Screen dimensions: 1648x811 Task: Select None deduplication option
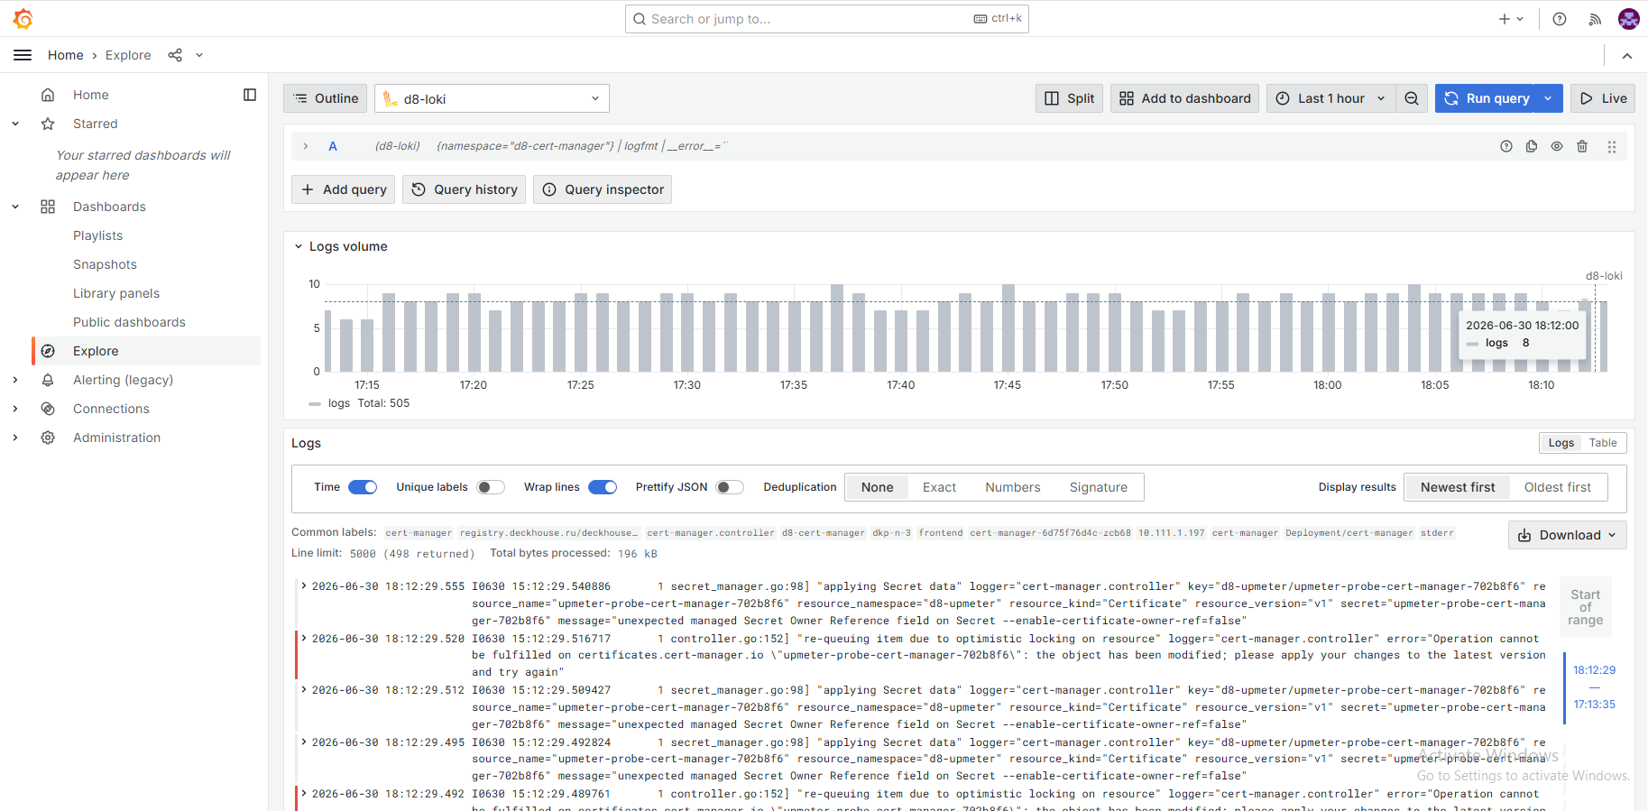click(x=877, y=487)
